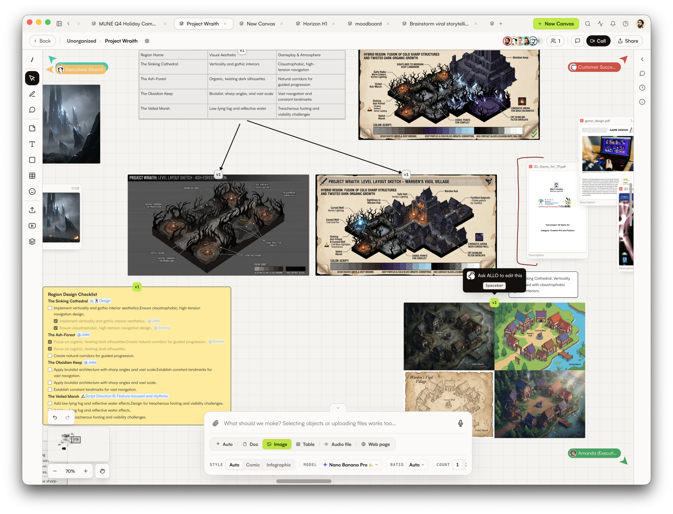Open the Unorganized breadcrumb link
This screenshot has height=514, width=673.
(81, 41)
